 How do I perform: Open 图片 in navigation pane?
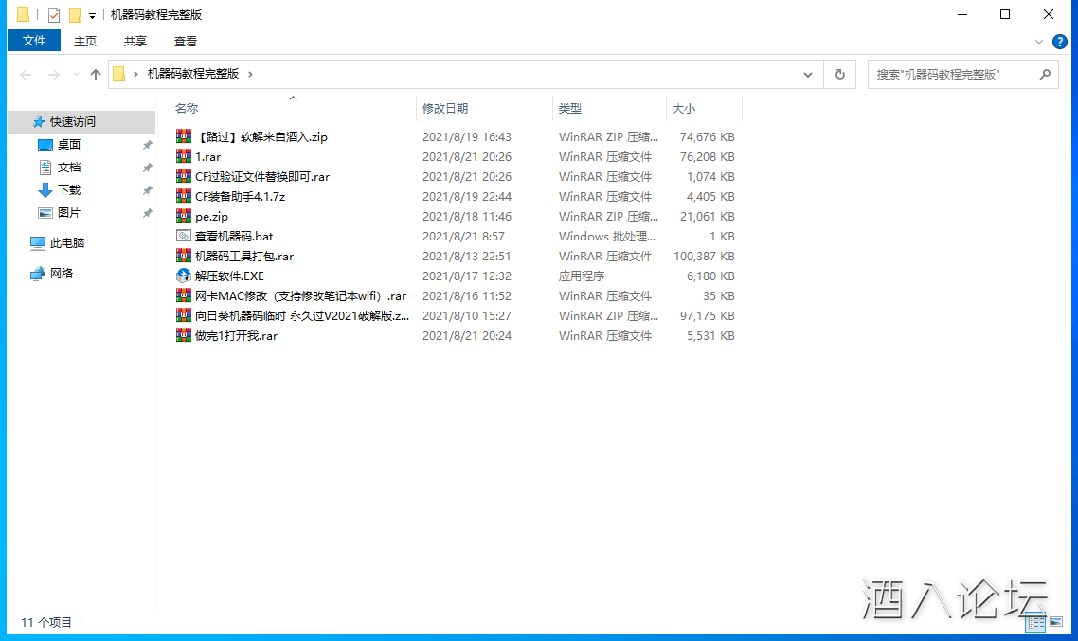point(69,212)
